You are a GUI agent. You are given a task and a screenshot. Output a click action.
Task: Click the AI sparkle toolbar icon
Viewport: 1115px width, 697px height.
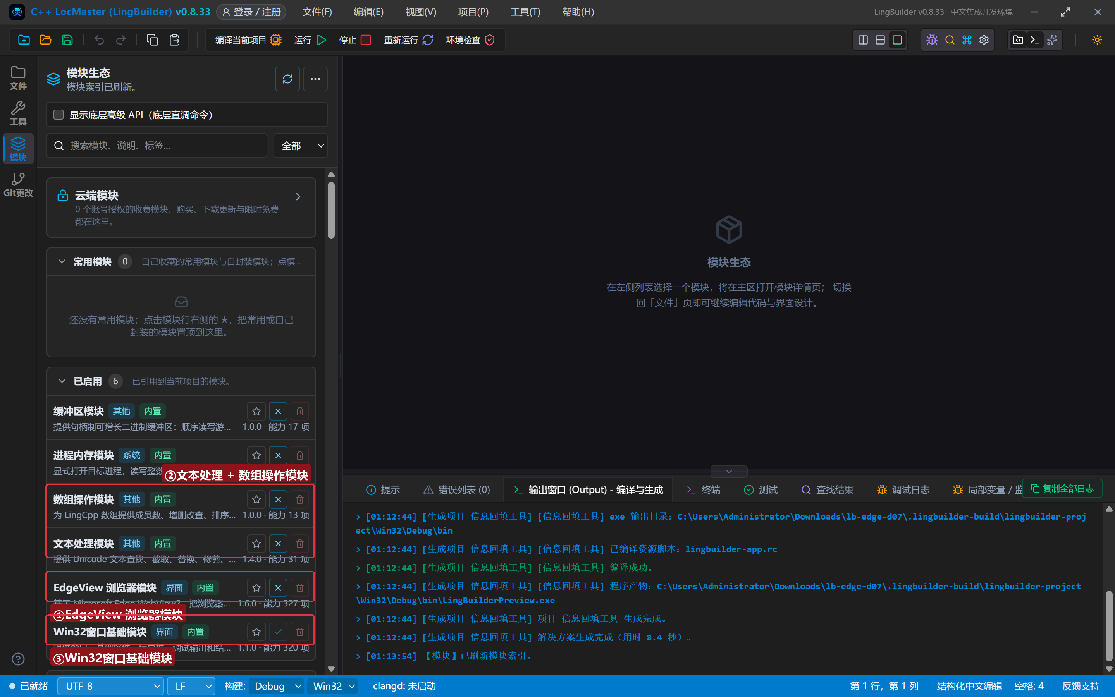(1052, 40)
